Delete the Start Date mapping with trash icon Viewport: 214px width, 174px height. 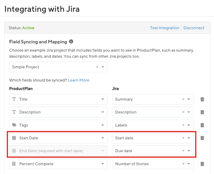tap(202, 138)
